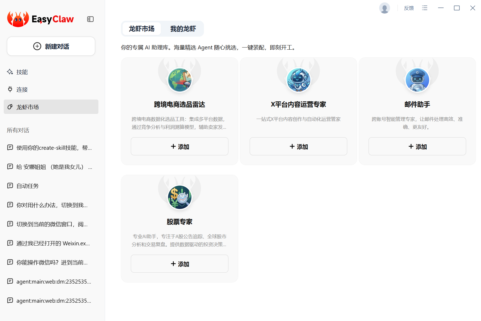Start a new conversation with 新建对话
481x321 pixels.
51,46
